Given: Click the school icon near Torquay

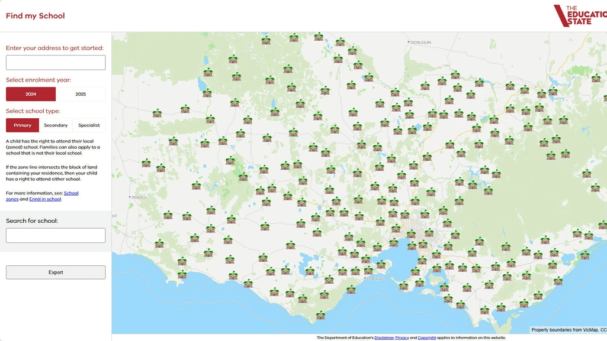Looking at the screenshot, I should [x=368, y=270].
